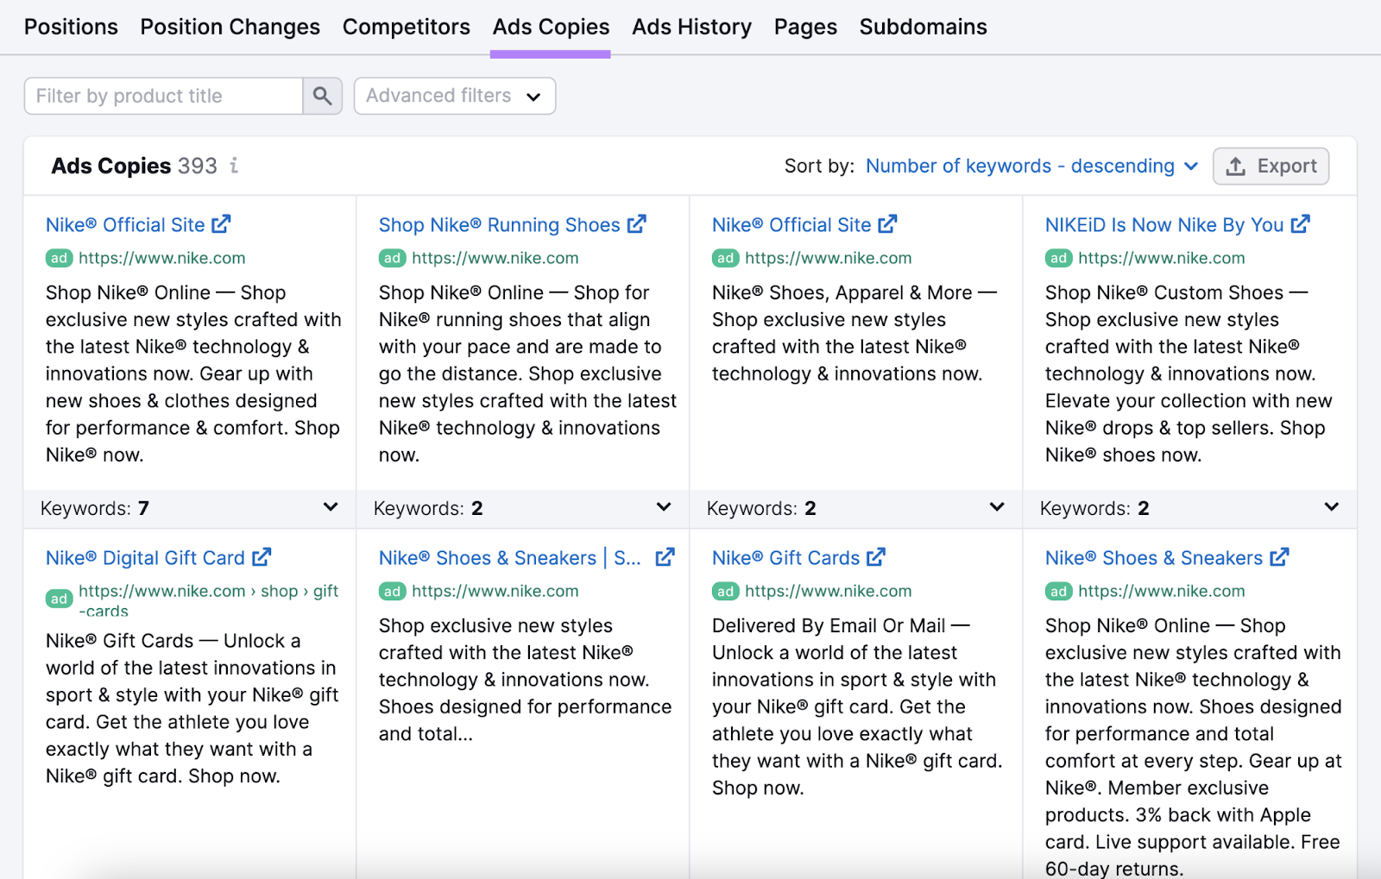Change the Sort by keywords dropdown
Viewport: 1381px width, 879px height.
1031,166
